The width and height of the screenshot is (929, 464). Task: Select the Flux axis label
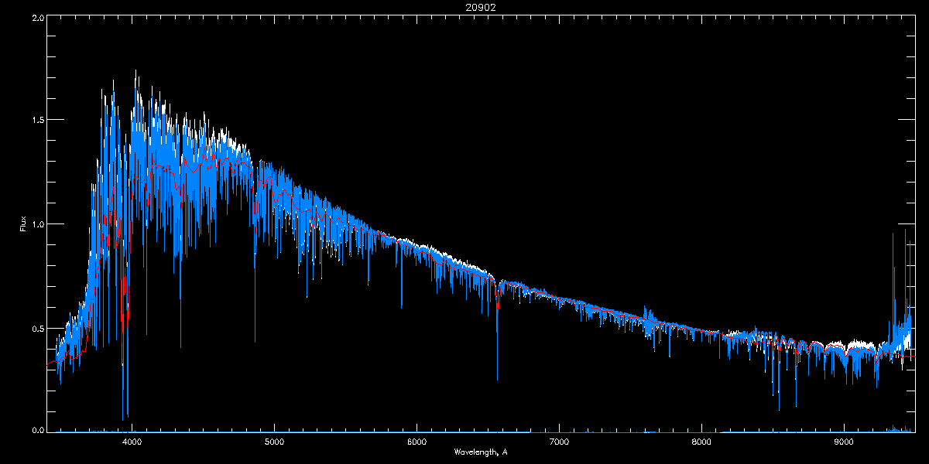[23, 223]
